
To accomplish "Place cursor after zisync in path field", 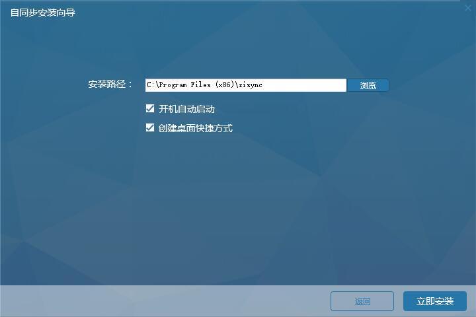I will coord(263,85).
